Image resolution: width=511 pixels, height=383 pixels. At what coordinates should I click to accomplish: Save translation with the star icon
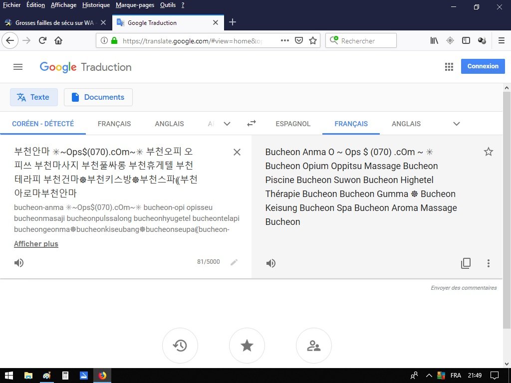coord(488,152)
